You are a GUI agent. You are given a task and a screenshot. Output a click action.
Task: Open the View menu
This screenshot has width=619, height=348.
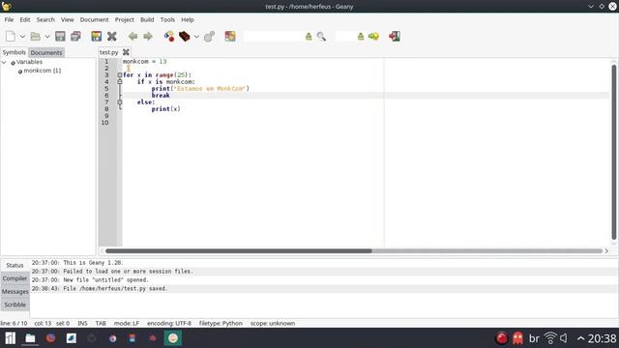point(67,19)
